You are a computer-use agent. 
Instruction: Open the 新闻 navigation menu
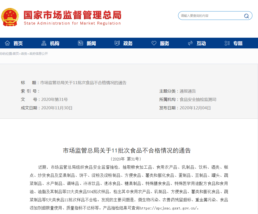[91, 43]
